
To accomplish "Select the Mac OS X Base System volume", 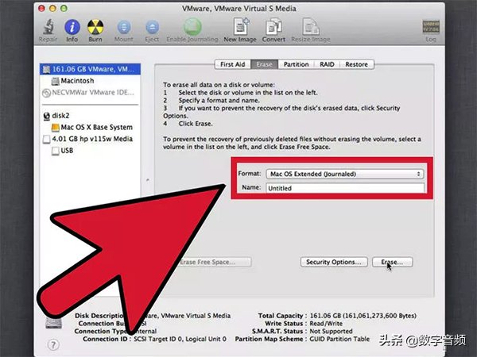I will coord(92,127).
